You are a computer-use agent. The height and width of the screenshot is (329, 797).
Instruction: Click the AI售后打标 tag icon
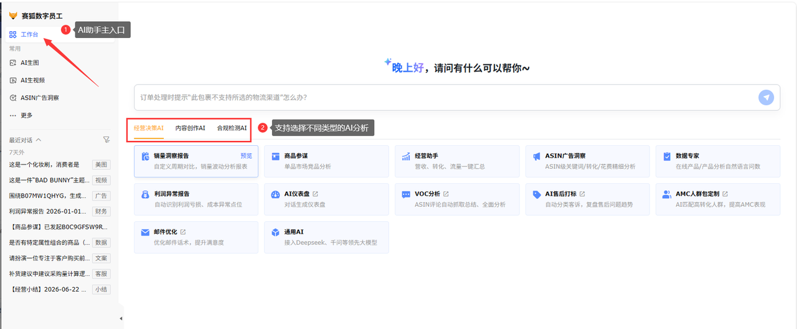[x=537, y=194]
